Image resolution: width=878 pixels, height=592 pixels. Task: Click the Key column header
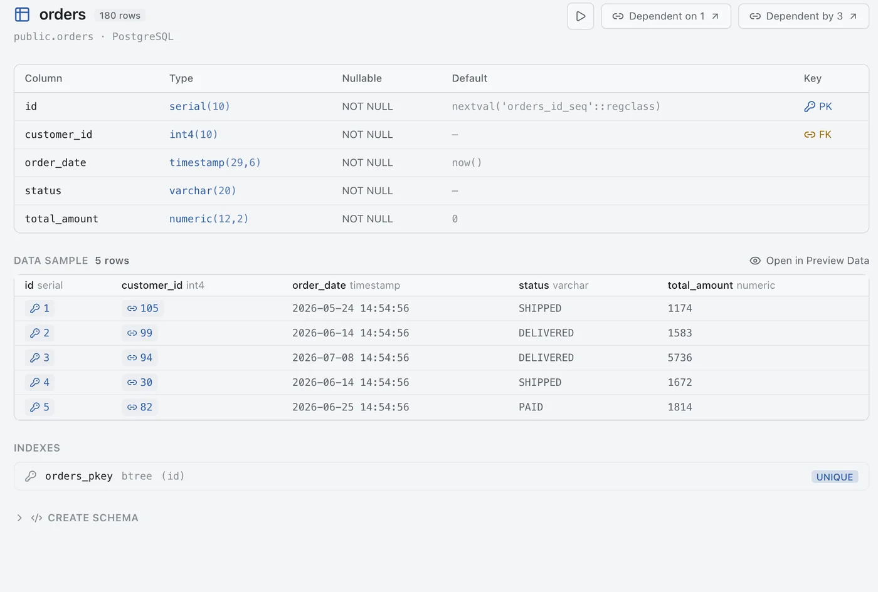point(812,78)
